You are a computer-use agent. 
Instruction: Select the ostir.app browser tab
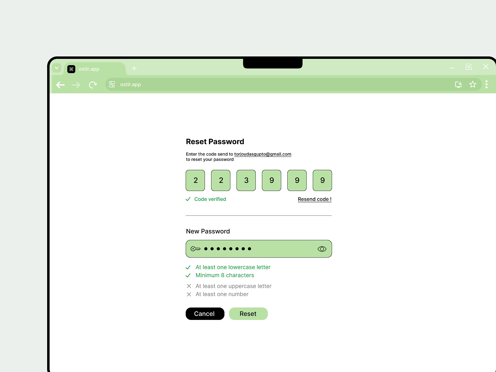point(95,69)
